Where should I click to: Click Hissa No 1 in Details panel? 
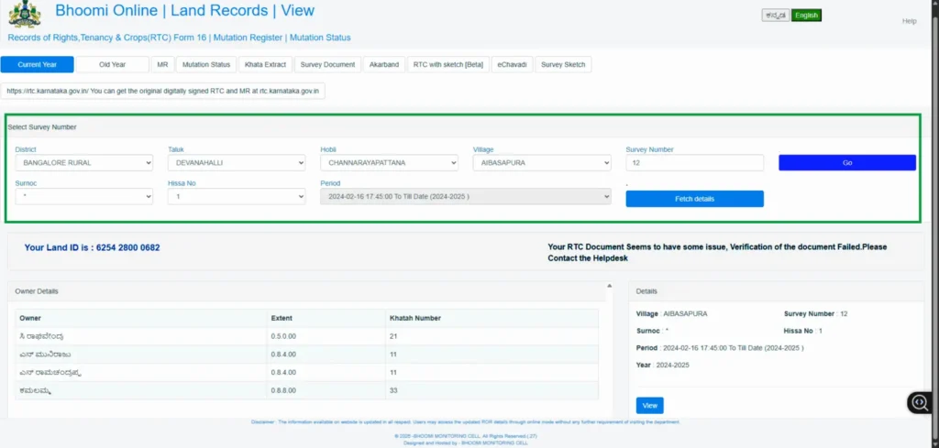click(803, 331)
